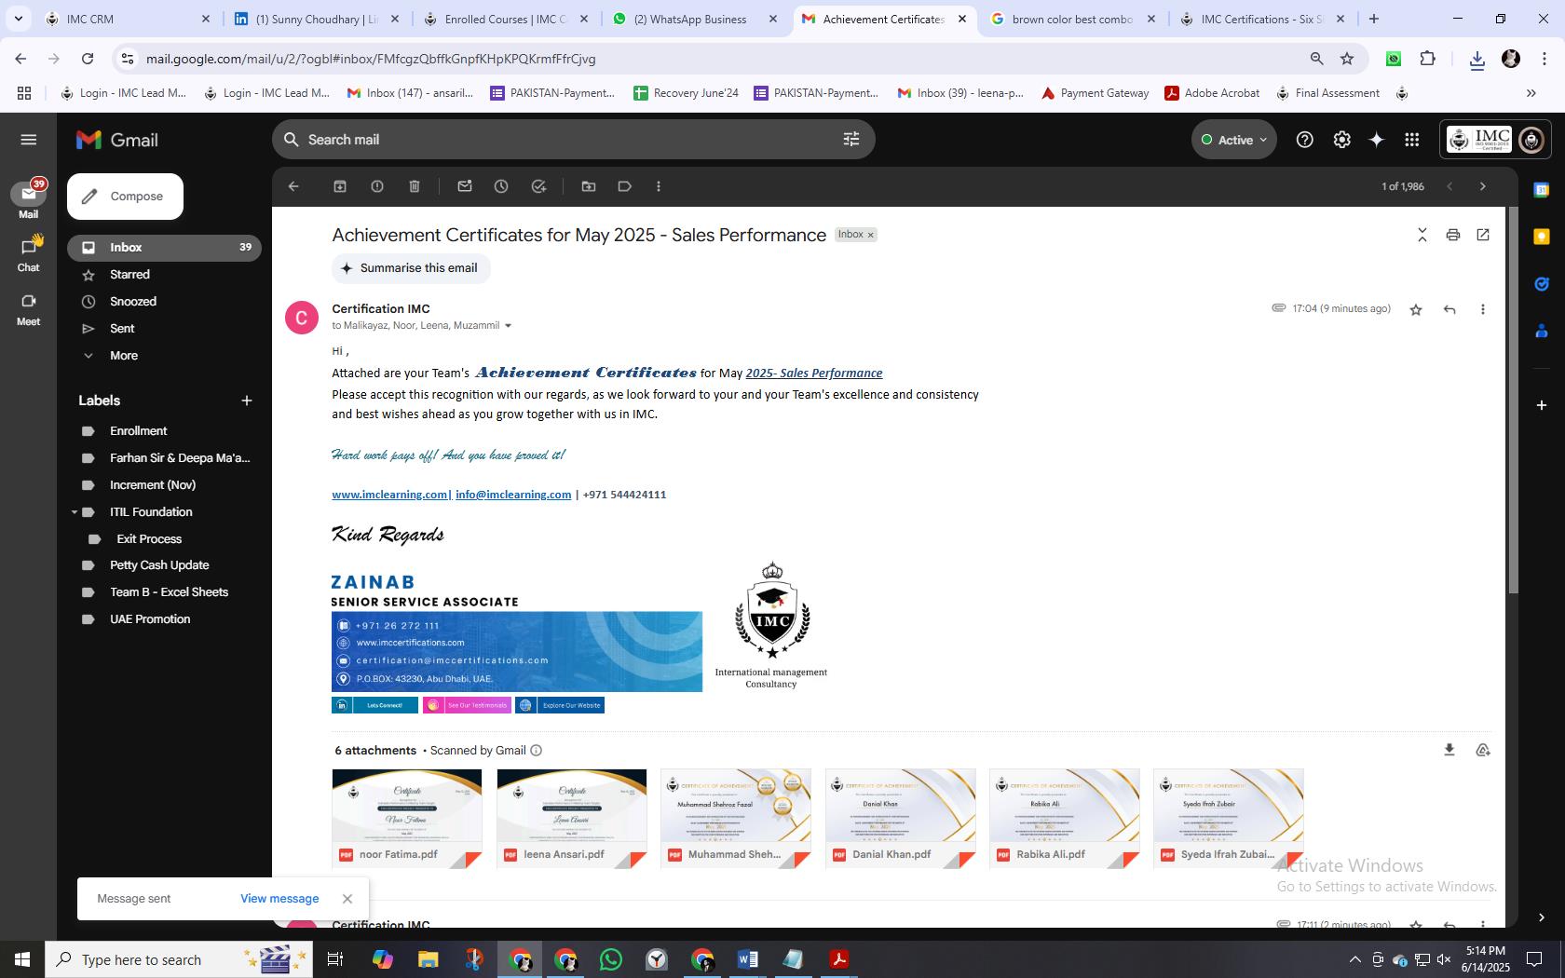
Task: Collapse all messages icon
Action: pyautogui.click(x=1422, y=235)
